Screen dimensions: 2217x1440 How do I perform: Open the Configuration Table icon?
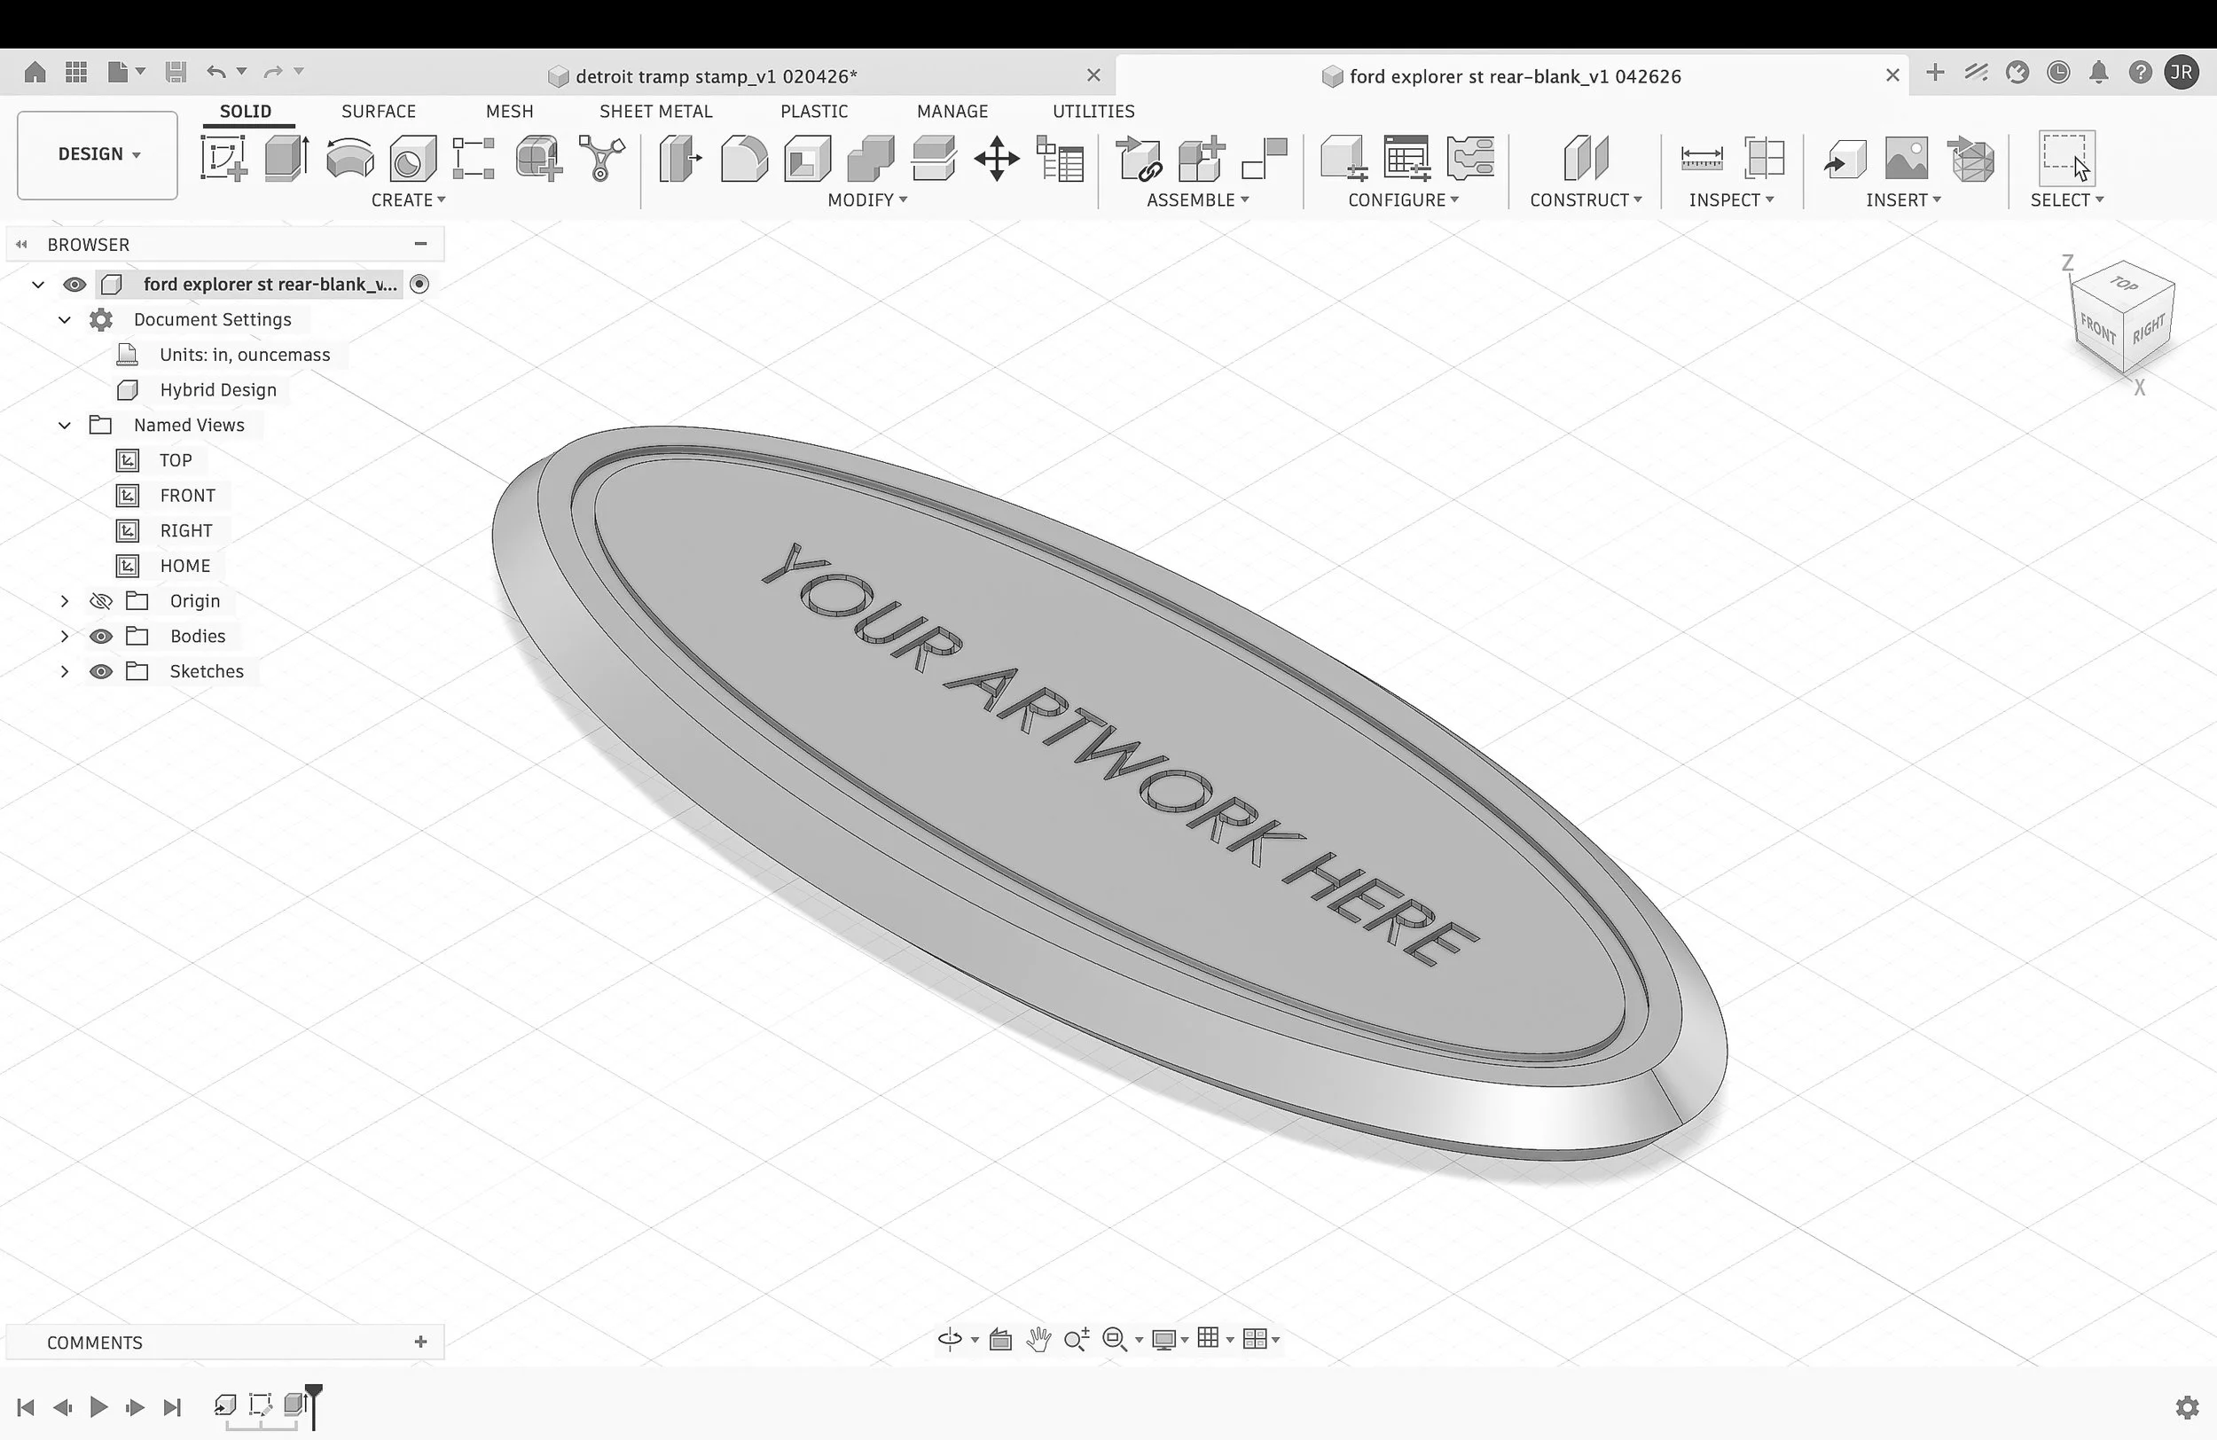click(x=1406, y=158)
